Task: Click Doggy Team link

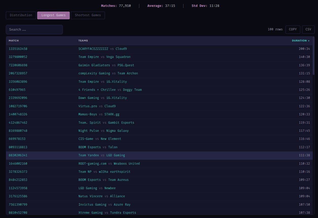Action: (132, 90)
